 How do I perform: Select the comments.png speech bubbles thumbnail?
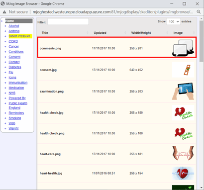(183, 48)
